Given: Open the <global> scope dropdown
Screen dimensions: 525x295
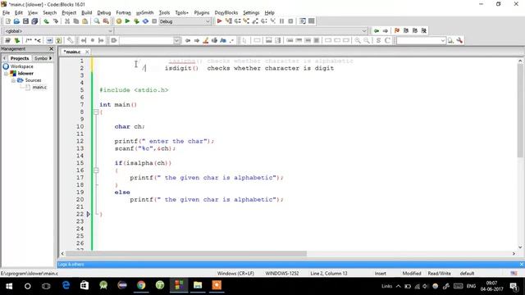Looking at the screenshot, I should (x=110, y=31).
